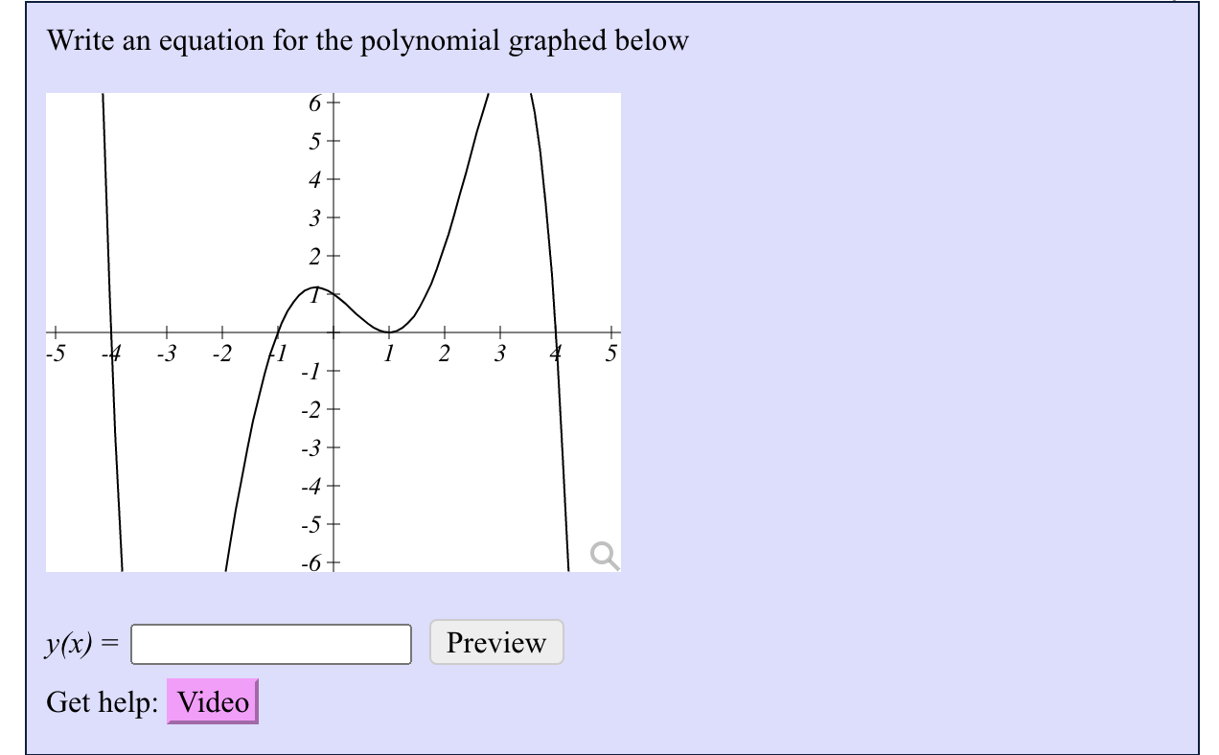Click the origin of the graph axes
Viewport: 1219px width, 755px height.
pyautogui.click(x=333, y=332)
